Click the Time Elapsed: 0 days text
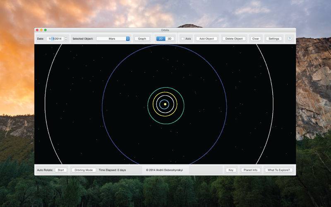This screenshot has height=207, width=331. (x=112, y=170)
